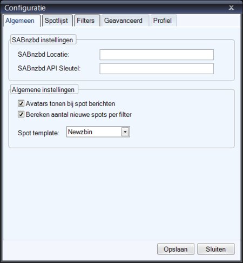243x263 pixels.
Task: Click the Configuratie title bar
Action: pyautogui.click(x=115, y=8)
